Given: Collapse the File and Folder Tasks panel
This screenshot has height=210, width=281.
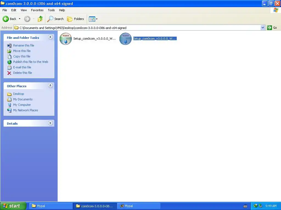Looking at the screenshot, I should click(50, 37).
